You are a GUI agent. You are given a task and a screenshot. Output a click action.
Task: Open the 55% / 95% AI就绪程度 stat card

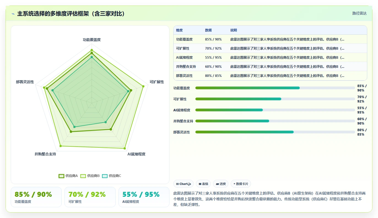(144, 197)
